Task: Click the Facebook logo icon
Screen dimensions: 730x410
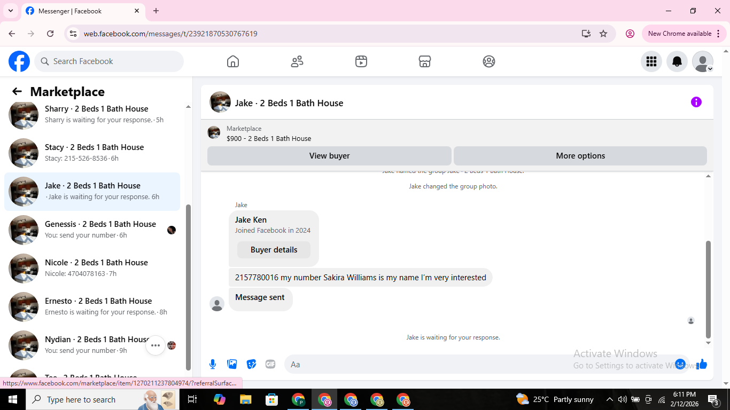Action: 19,61
